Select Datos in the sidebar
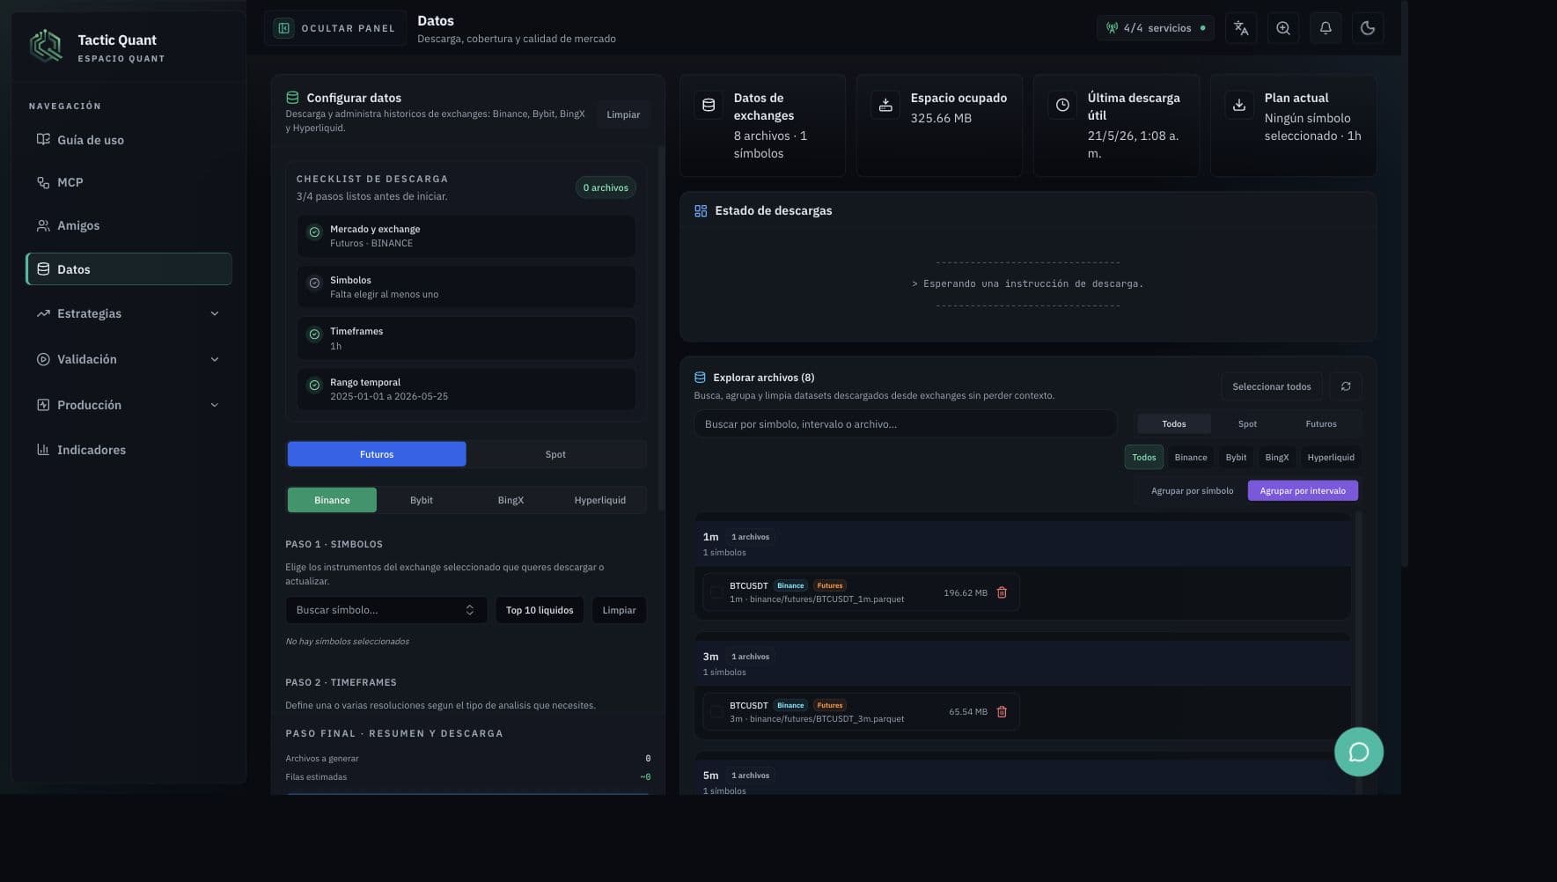This screenshot has height=882, width=1557. (129, 269)
